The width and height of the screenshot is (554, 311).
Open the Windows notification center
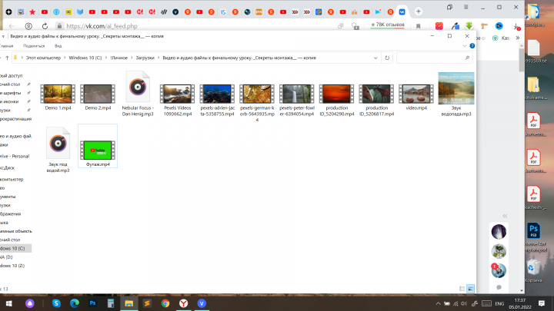542,303
